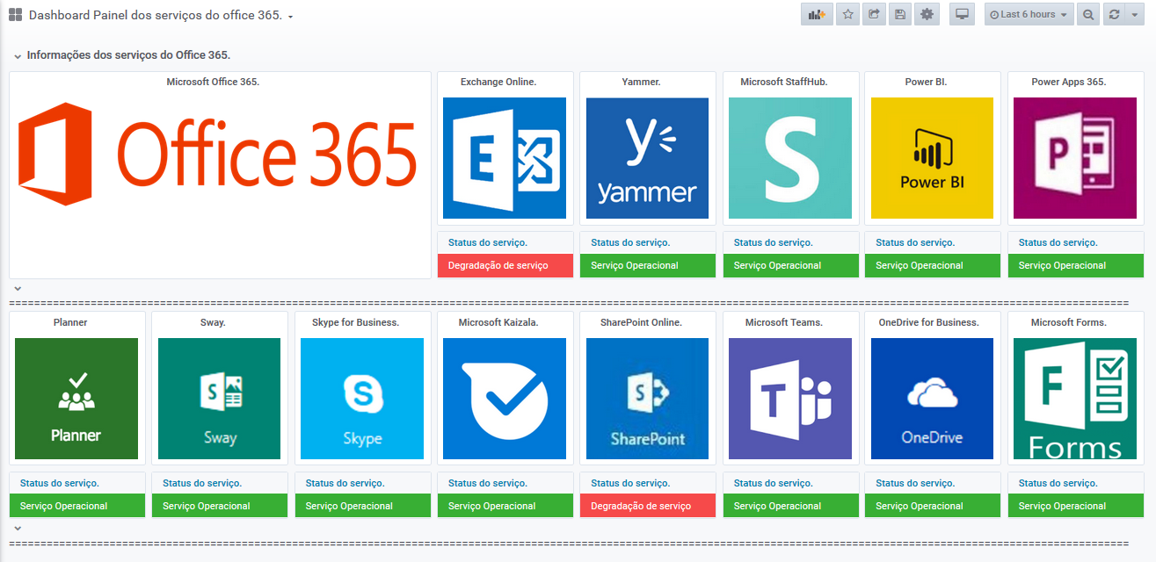Open the Last 6 hours time picker
Screen dimensions: 1156x562
(1029, 14)
